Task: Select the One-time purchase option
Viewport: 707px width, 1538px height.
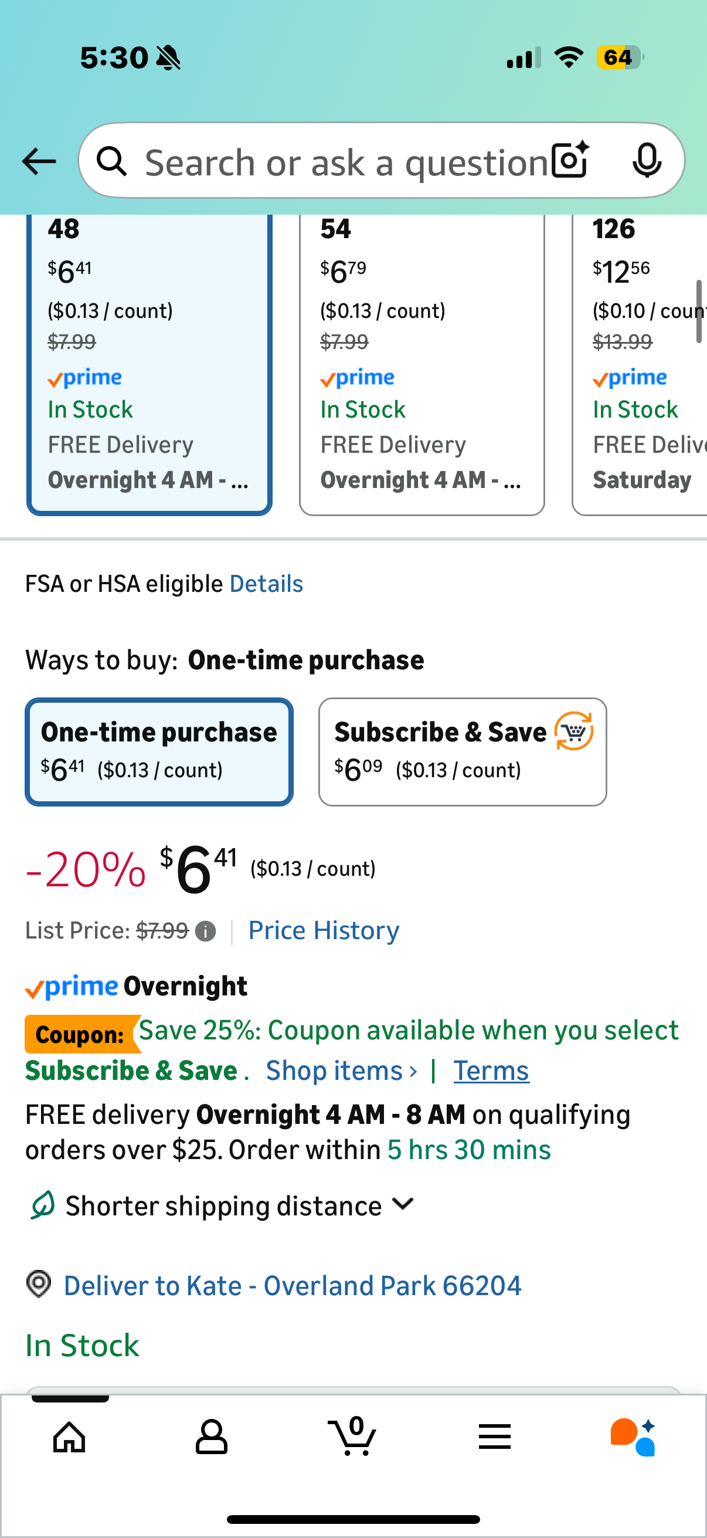Action: pyautogui.click(x=159, y=751)
